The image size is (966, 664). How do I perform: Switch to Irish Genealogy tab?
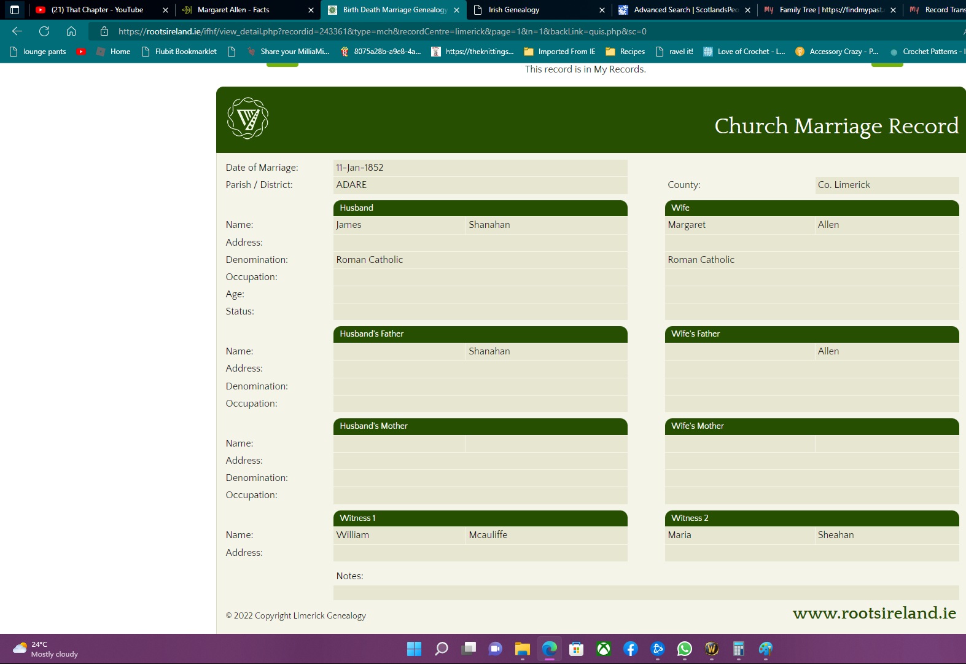pos(514,10)
